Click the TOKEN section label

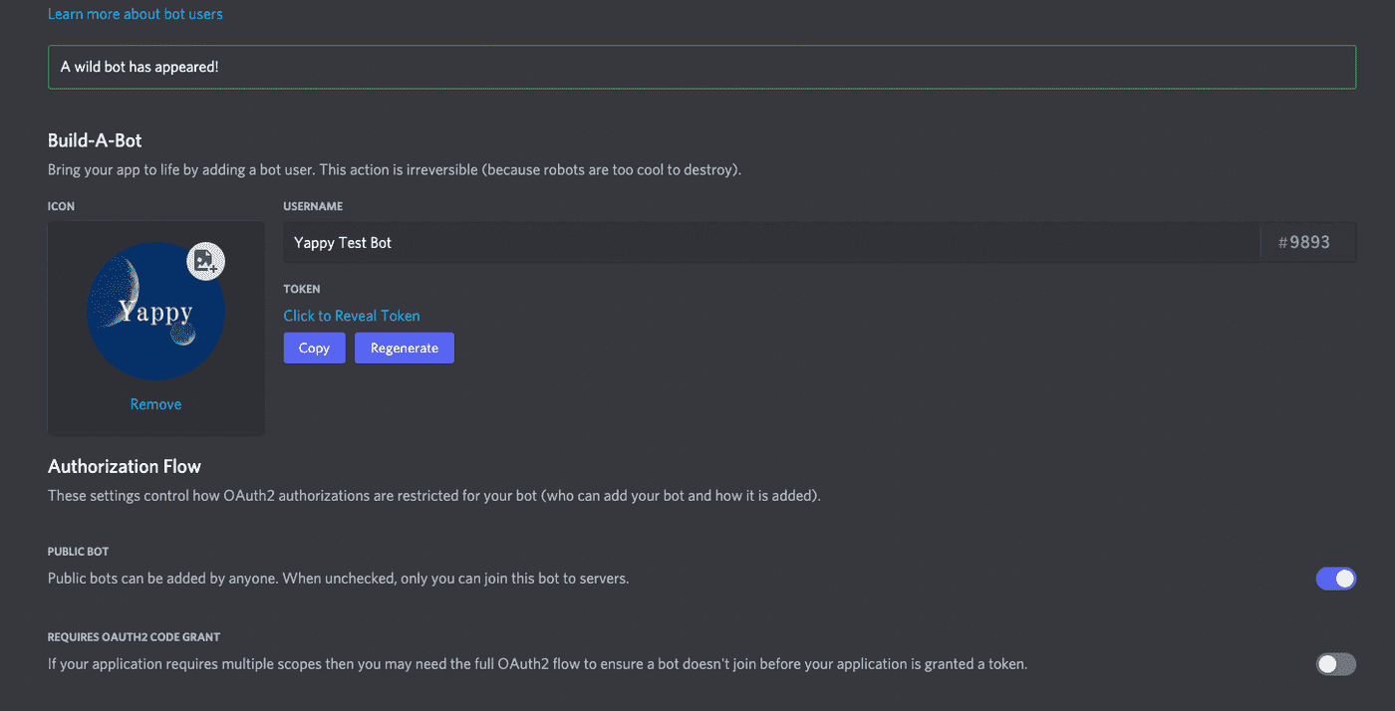(x=301, y=289)
